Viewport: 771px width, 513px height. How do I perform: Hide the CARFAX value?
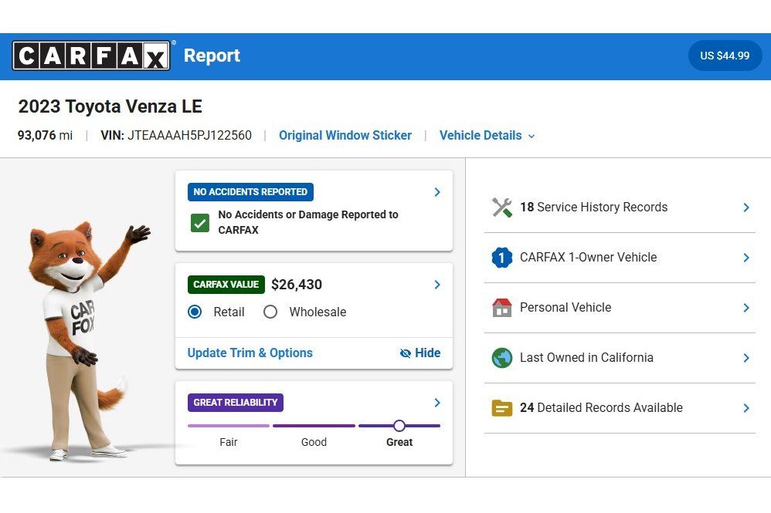[420, 353]
